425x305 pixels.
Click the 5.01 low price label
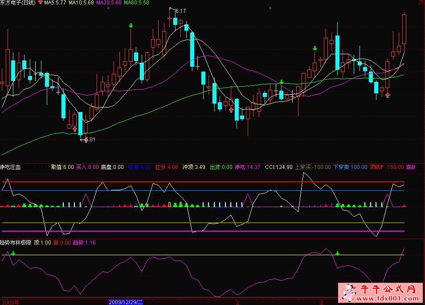90,140
